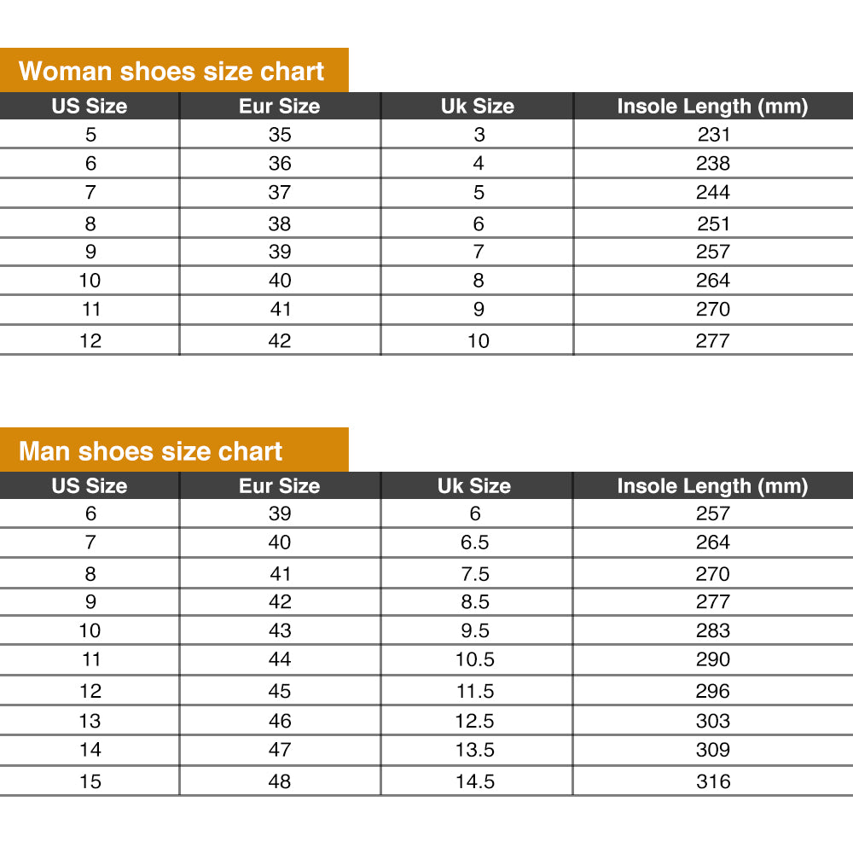Click the man chart Uk Size header
The image size is (853, 853).
pos(474,486)
